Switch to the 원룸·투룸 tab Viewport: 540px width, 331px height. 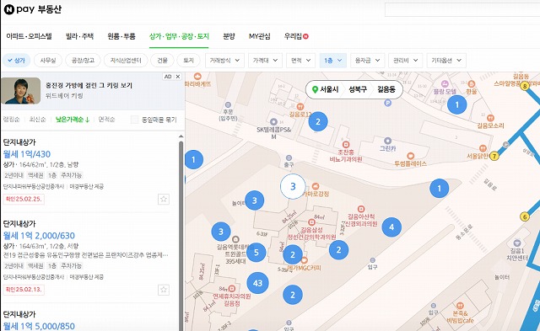click(121, 36)
